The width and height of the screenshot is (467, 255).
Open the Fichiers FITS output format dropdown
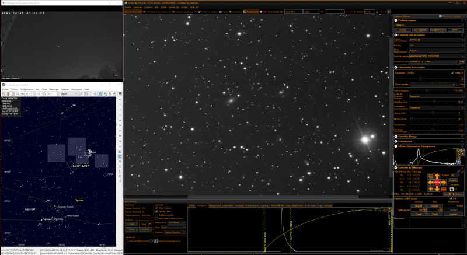(433, 62)
